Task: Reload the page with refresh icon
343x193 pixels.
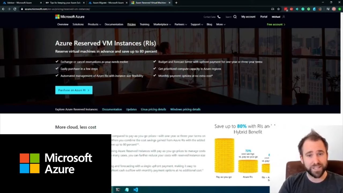Action: click(15, 9)
